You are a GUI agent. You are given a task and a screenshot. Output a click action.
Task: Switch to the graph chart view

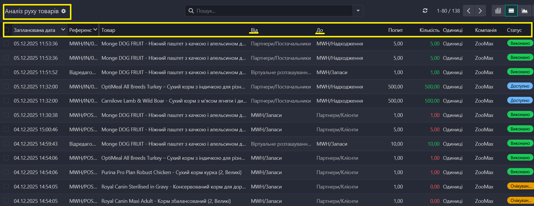(525, 11)
